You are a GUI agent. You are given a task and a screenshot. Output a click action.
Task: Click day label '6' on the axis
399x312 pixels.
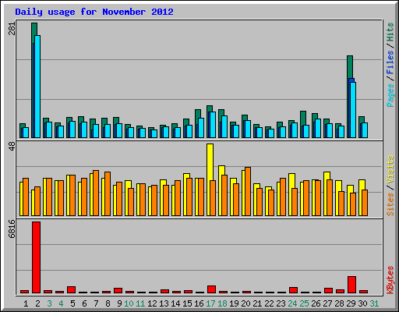tap(84, 303)
